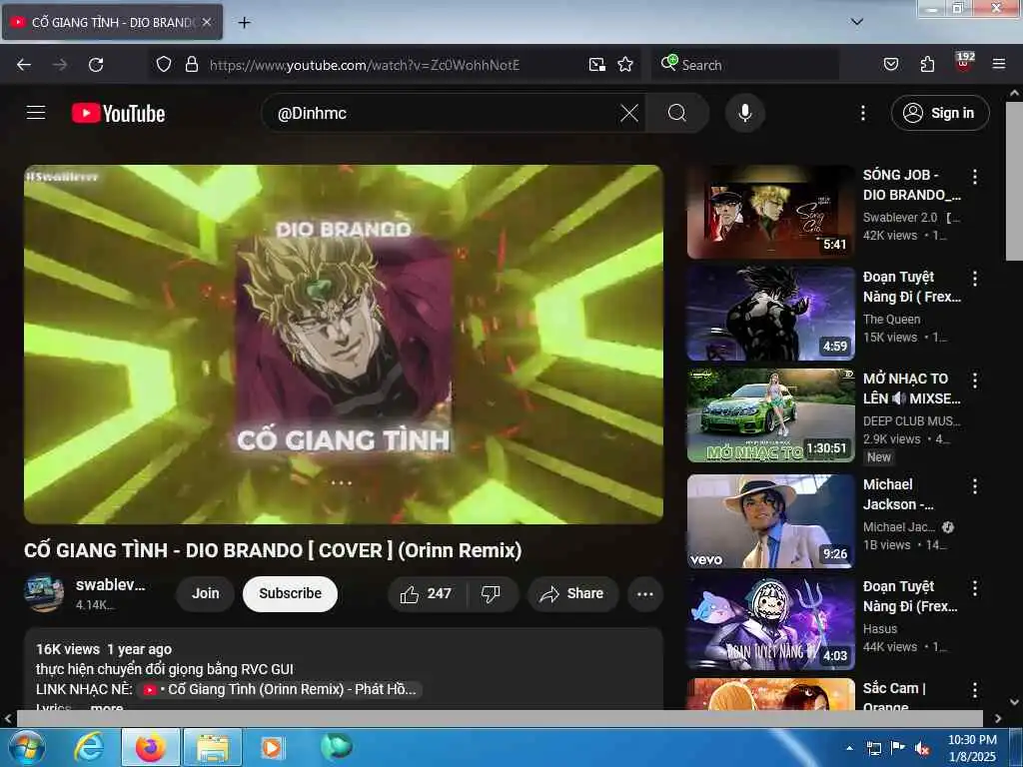This screenshot has width=1023, height=767.
Task: Click the Join channel button
Action: (x=205, y=593)
